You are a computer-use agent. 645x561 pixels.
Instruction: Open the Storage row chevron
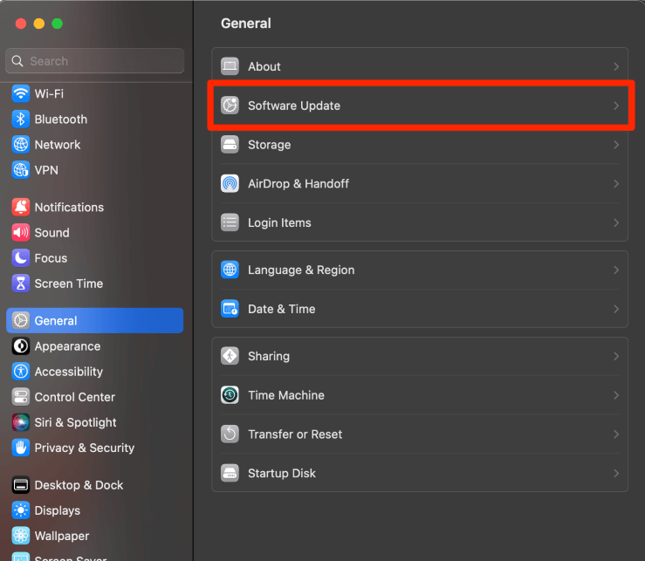tap(616, 145)
